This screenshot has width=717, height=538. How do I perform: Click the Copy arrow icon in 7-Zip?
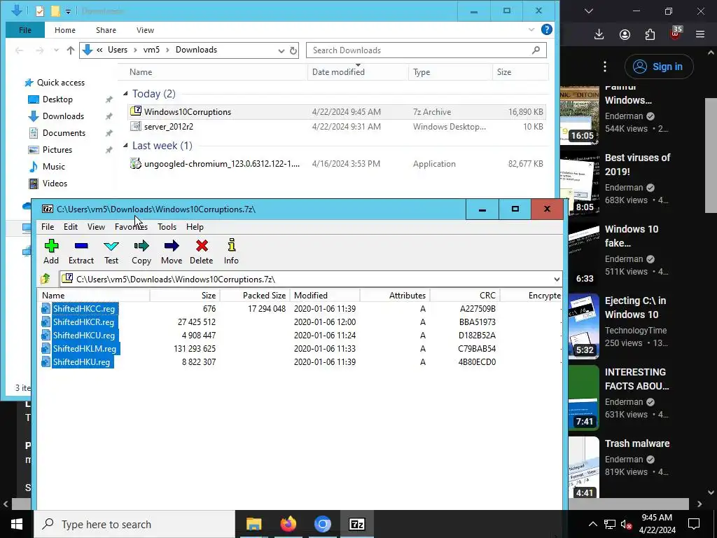pos(141,246)
